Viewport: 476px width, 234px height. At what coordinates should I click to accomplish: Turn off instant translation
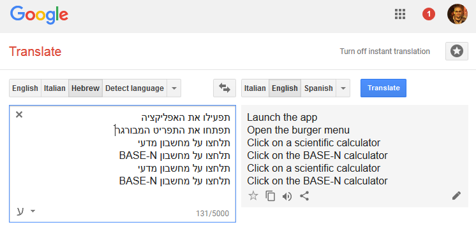click(385, 52)
